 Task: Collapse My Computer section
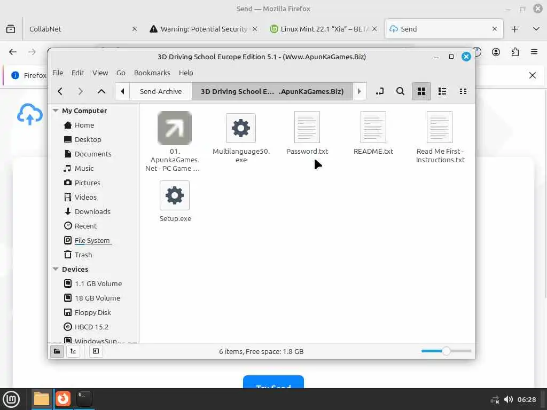tap(55, 111)
